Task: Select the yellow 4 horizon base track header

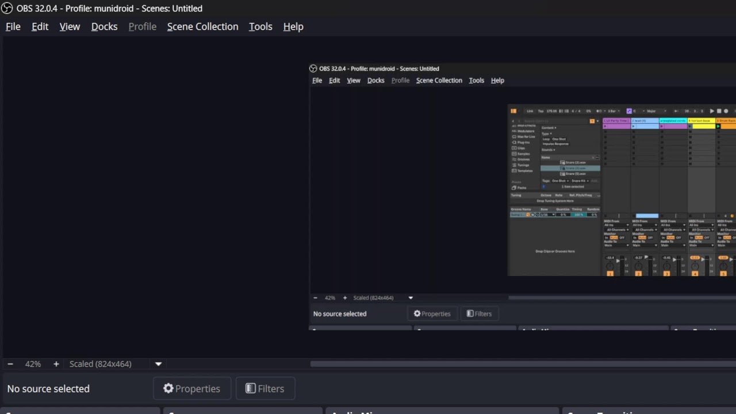Action: coord(701,121)
